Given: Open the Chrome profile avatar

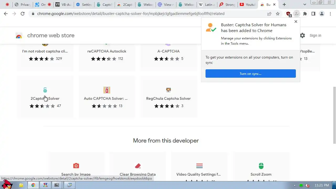Looking at the screenshot, I should tap(322, 14).
